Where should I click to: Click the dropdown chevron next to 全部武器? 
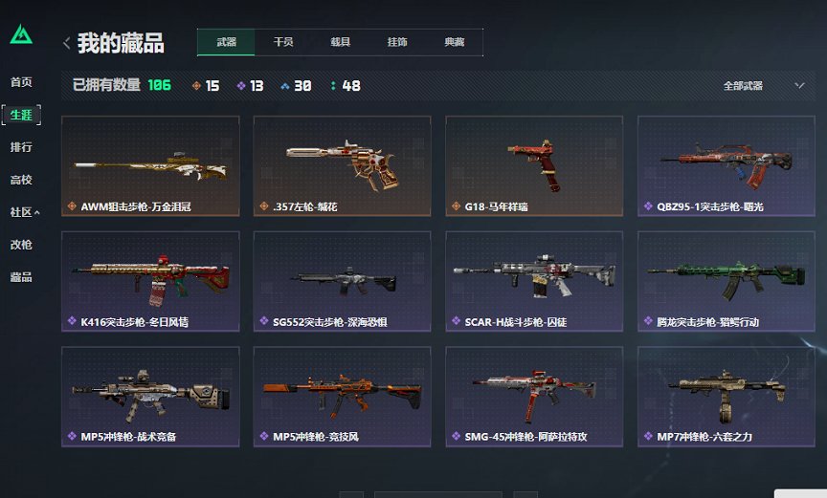[x=799, y=85]
